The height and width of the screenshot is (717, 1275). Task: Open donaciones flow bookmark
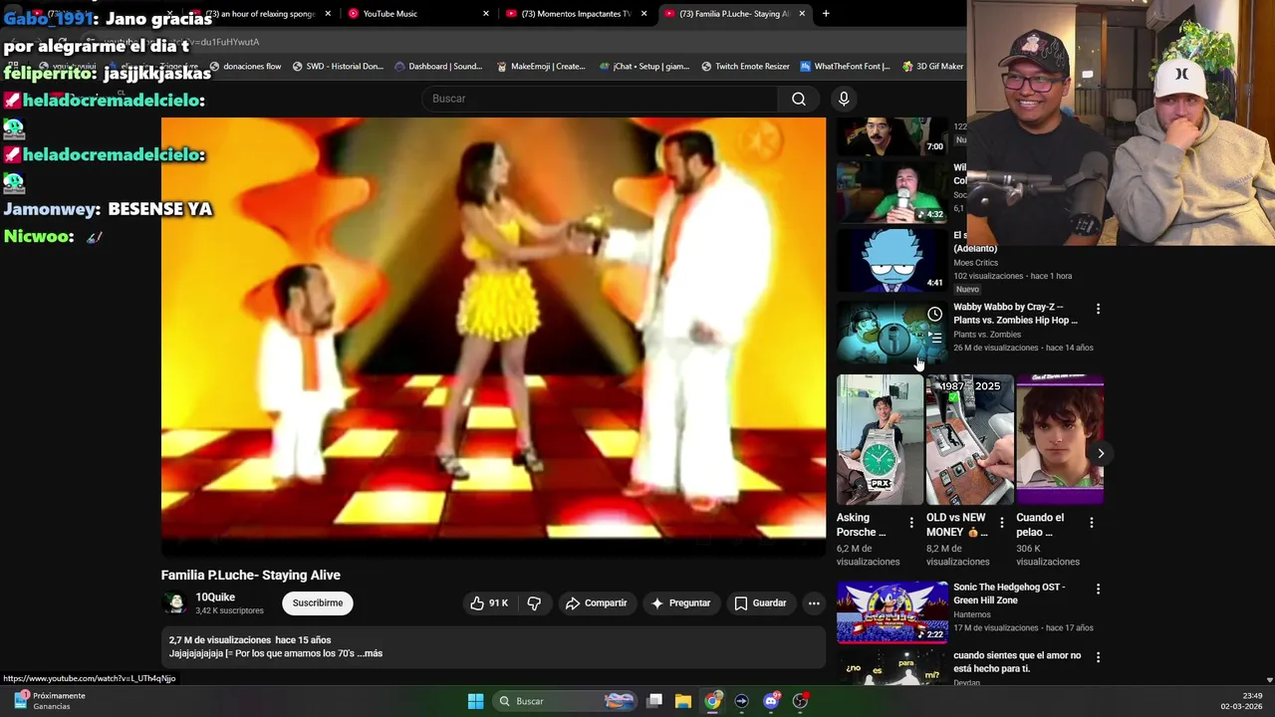pyautogui.click(x=245, y=67)
